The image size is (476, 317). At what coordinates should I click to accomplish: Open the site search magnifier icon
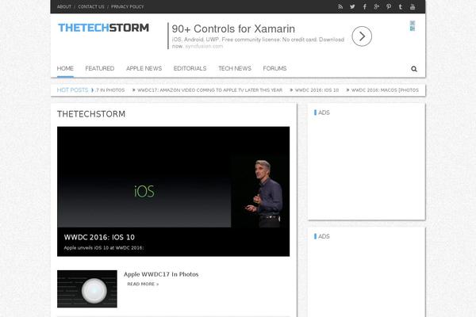[x=414, y=69]
